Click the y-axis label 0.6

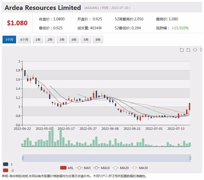(x=18, y=125)
